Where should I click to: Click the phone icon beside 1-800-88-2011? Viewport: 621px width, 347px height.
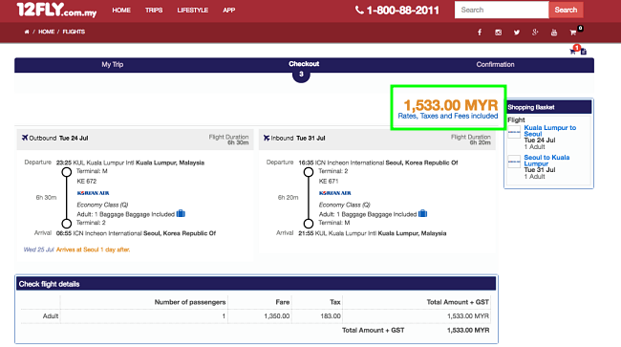pyautogui.click(x=359, y=10)
